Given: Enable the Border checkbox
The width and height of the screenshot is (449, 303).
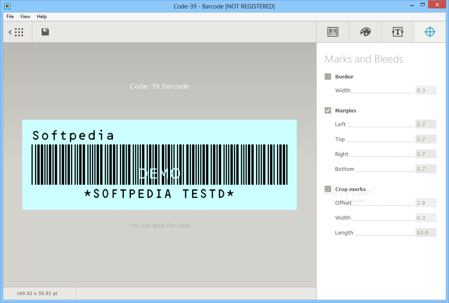Looking at the screenshot, I should 328,77.
